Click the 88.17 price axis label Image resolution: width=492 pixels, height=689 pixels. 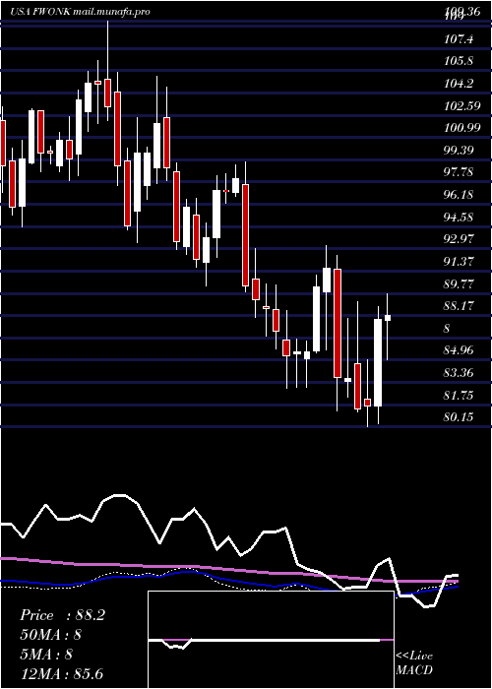(x=459, y=306)
